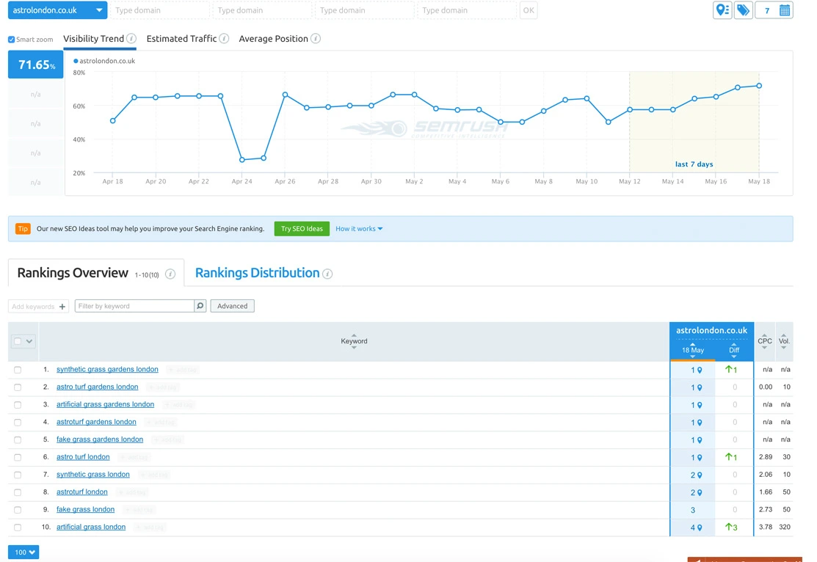Click the keyword filter search magnifier
Viewport: 817px width, 562px height.
(x=200, y=306)
